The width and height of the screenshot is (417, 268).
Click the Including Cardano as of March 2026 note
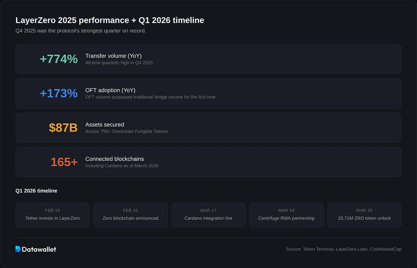(122, 166)
